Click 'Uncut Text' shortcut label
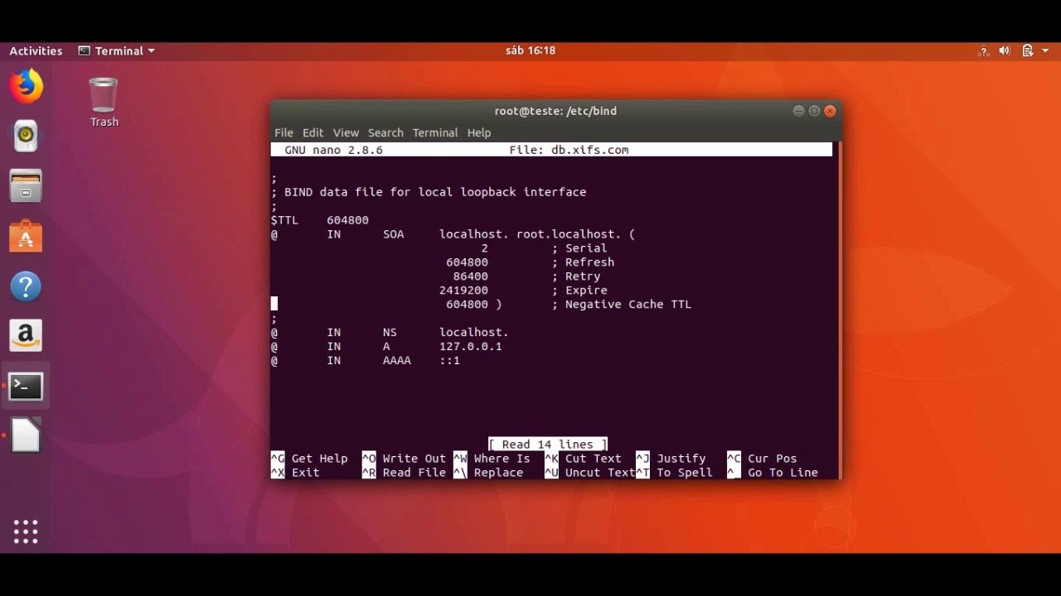Viewport: 1061px width, 596px height. pyautogui.click(x=600, y=473)
